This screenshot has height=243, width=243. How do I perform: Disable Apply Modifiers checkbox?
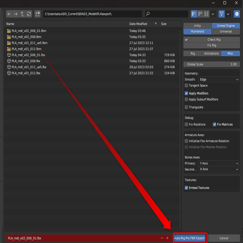point(186,94)
